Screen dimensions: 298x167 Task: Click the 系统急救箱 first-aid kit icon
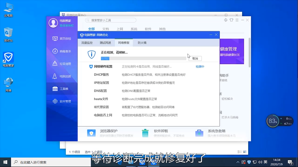(x=199, y=133)
